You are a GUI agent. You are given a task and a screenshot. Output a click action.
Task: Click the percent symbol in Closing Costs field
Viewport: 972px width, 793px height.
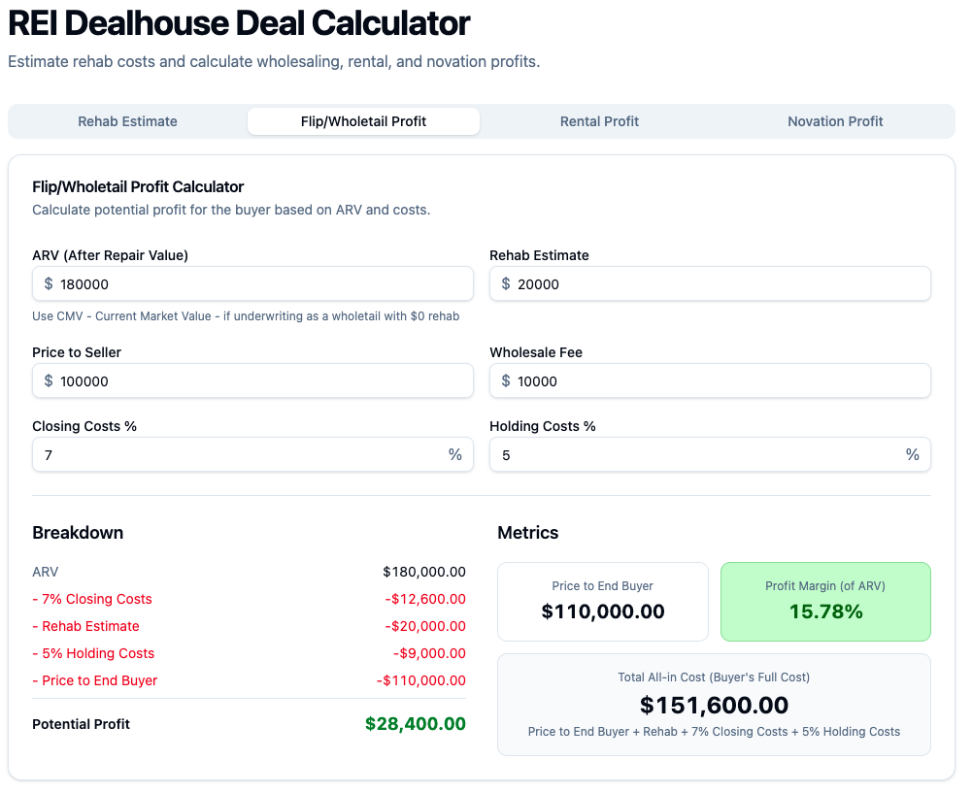point(455,454)
